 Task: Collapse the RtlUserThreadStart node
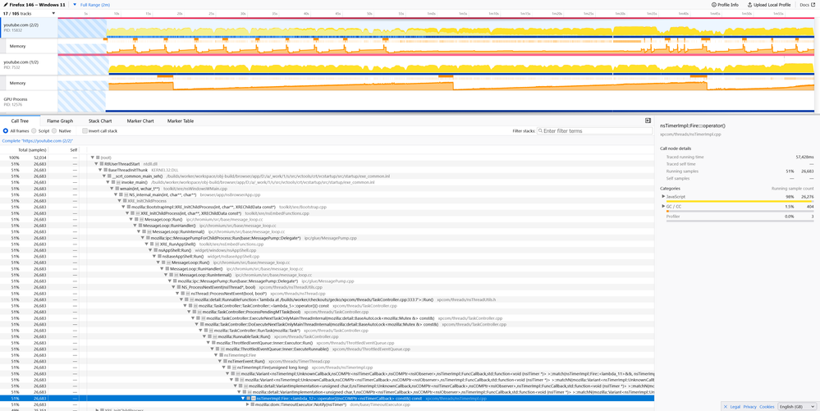(x=96, y=164)
